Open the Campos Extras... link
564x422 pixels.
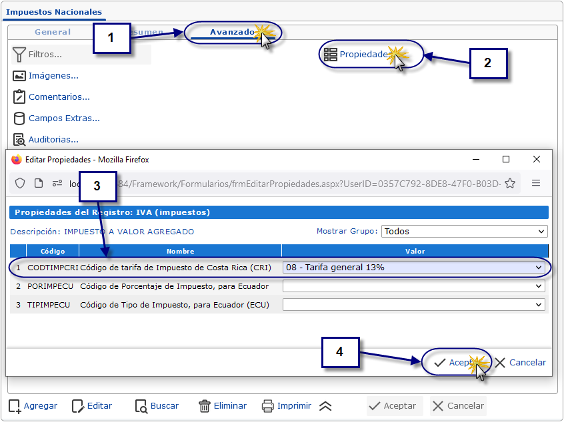(x=64, y=118)
